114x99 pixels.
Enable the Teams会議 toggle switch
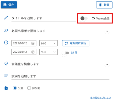tap(84, 18)
